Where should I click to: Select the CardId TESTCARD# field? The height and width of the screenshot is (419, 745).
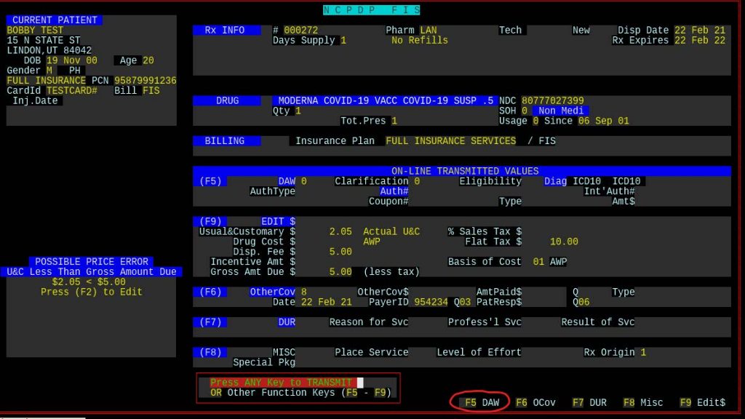tap(71, 91)
